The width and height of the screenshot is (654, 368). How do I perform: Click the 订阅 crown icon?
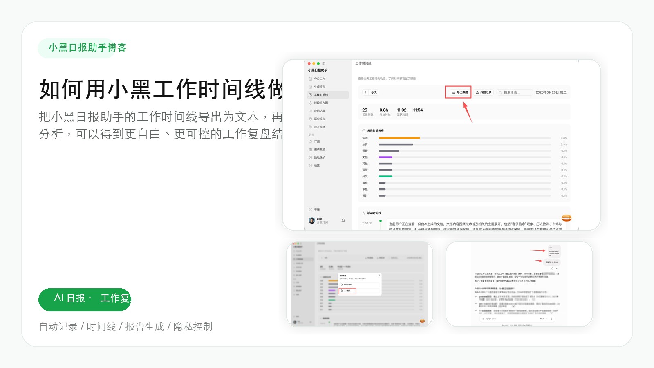(311, 141)
